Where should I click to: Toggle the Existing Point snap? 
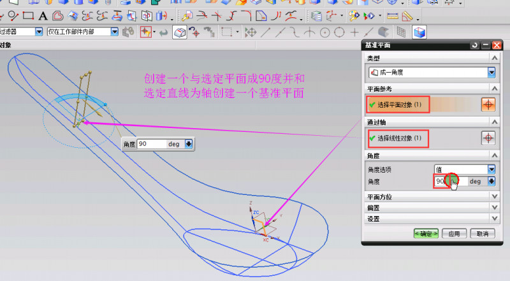[354, 32]
